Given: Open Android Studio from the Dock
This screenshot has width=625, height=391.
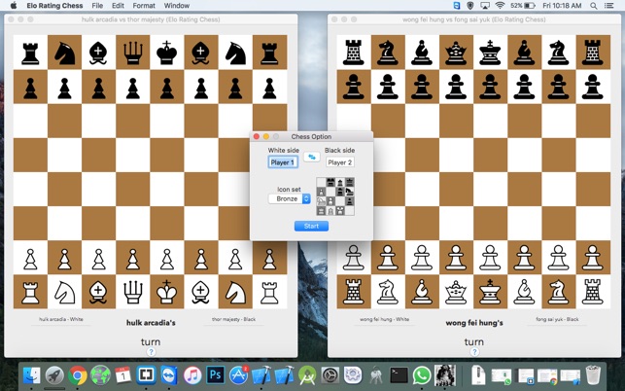Looking at the screenshot, I should pyautogui.click(x=307, y=375).
